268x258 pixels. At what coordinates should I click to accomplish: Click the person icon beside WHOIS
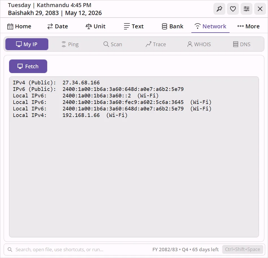tap(190, 44)
